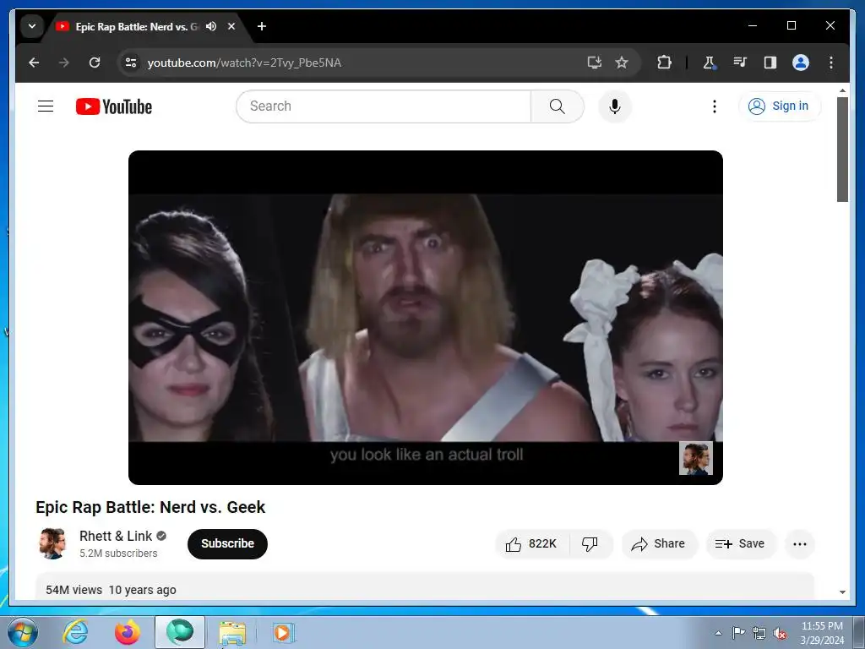Screen dimensions: 865x649
Task: Click the channel watermark in the video corner
Action: coord(696,458)
